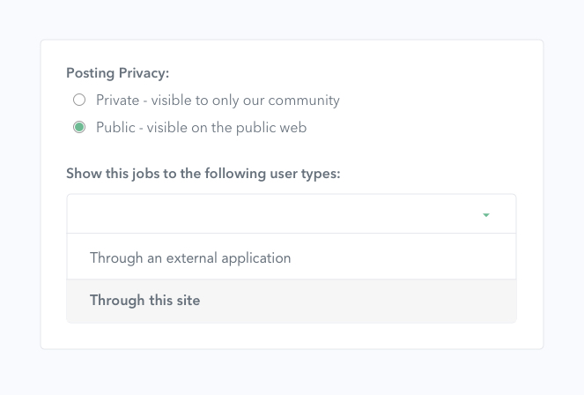The width and height of the screenshot is (584, 395).
Task: Close the open user types list via the caret
Action: [485, 215]
